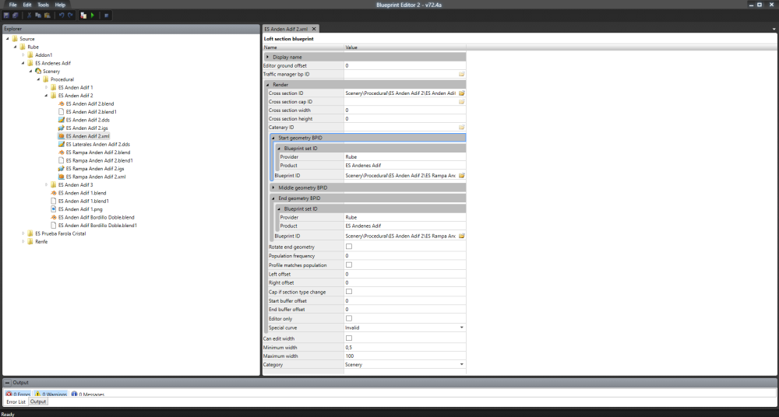
Task: Open the Tools menu
Action: pyautogui.click(x=43, y=5)
